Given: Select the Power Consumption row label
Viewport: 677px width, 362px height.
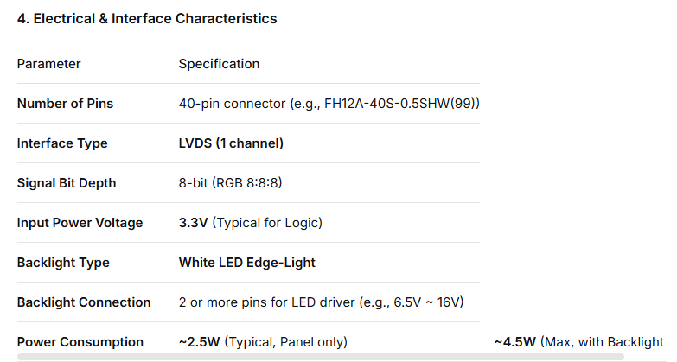Looking at the screenshot, I should 80,342.
